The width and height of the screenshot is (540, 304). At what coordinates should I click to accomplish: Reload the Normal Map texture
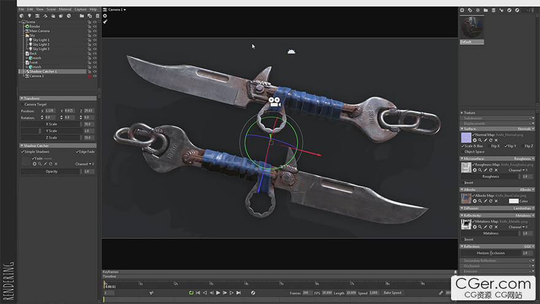coord(491,140)
